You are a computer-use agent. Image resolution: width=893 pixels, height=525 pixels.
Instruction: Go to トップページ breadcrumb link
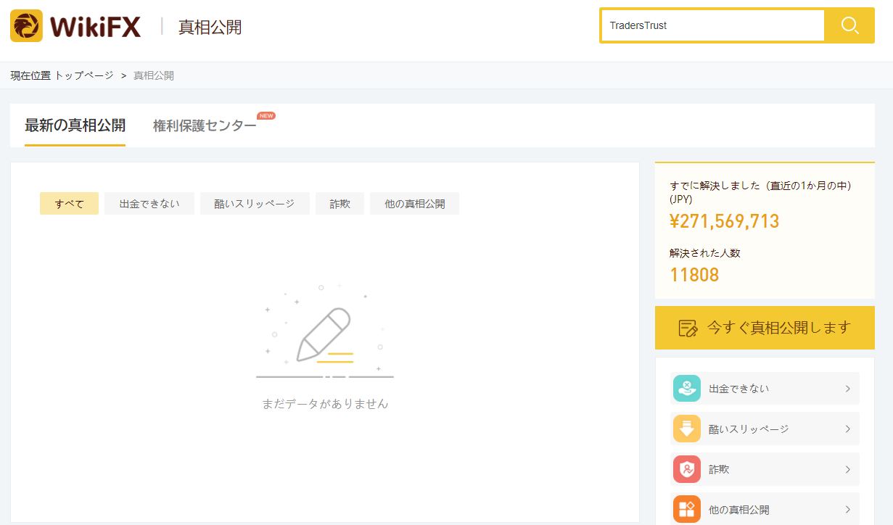84,75
